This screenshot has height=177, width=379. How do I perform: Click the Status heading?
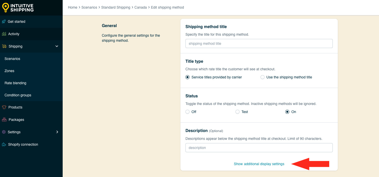[192, 96]
